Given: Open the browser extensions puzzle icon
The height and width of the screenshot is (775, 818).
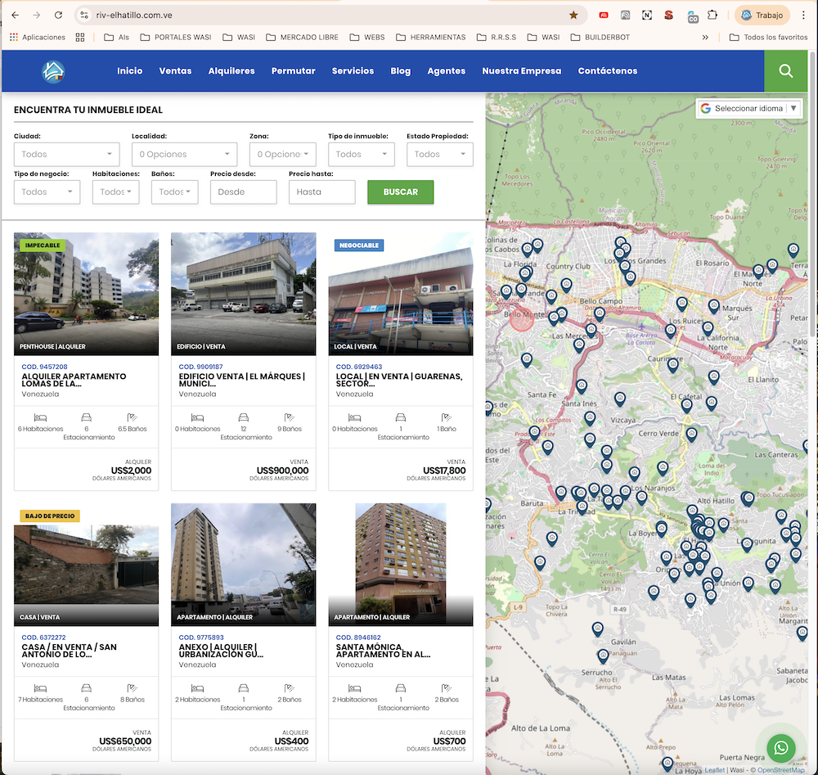Looking at the screenshot, I should (x=712, y=15).
